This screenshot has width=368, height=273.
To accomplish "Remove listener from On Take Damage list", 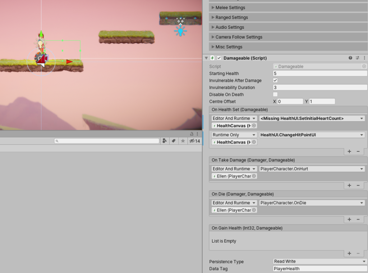I will pyautogui.click(x=358, y=185).
